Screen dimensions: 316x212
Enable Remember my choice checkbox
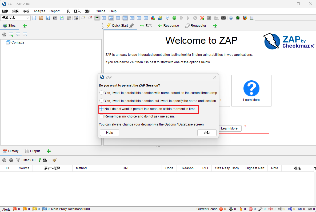102,116
